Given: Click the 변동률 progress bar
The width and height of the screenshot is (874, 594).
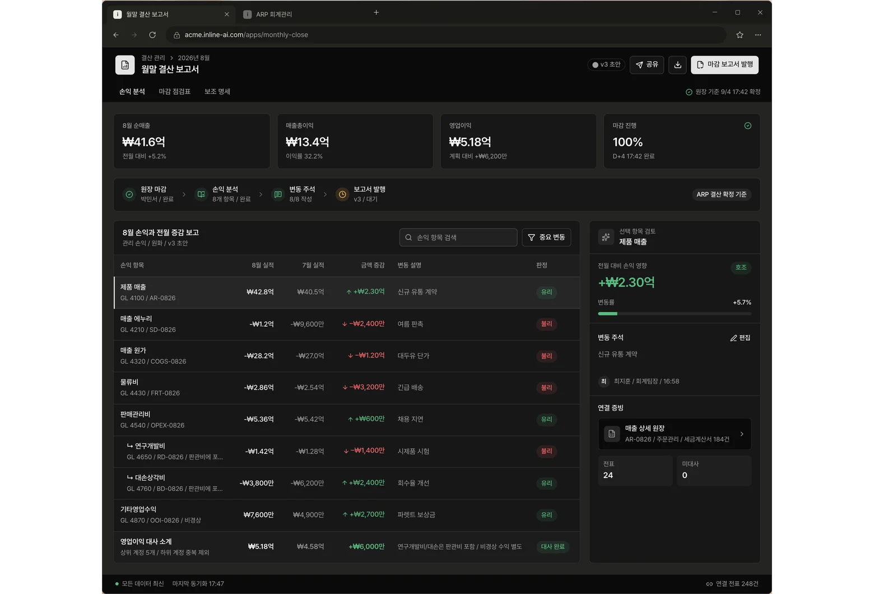Looking at the screenshot, I should pos(675,314).
